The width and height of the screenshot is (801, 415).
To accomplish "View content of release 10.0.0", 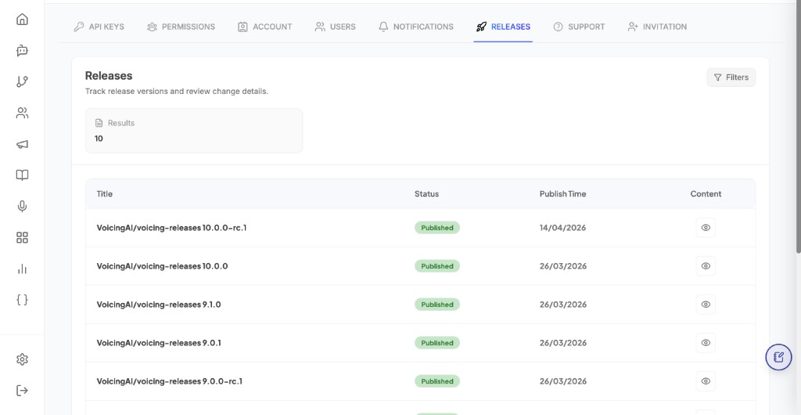I will (x=706, y=265).
